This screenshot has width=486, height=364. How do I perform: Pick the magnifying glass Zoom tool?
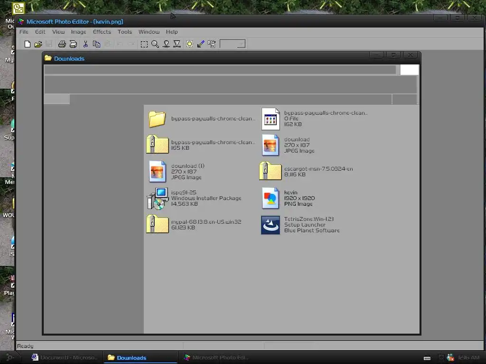pyautogui.click(x=155, y=44)
